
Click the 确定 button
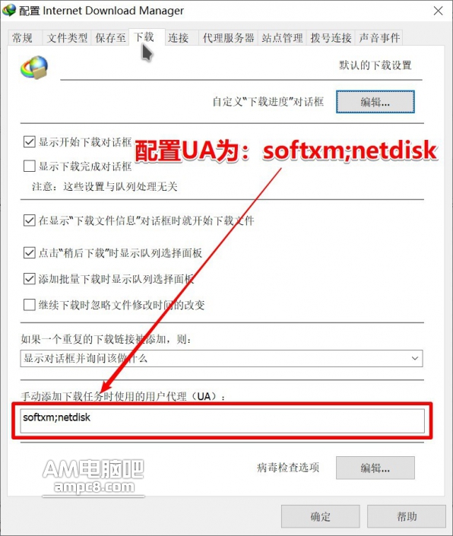coord(320,516)
